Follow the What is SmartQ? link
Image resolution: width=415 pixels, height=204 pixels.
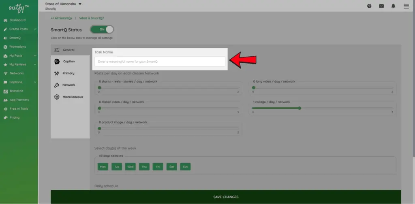point(91,18)
